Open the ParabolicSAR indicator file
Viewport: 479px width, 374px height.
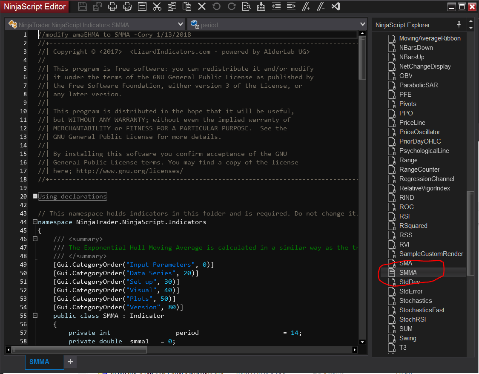pyautogui.click(x=418, y=85)
